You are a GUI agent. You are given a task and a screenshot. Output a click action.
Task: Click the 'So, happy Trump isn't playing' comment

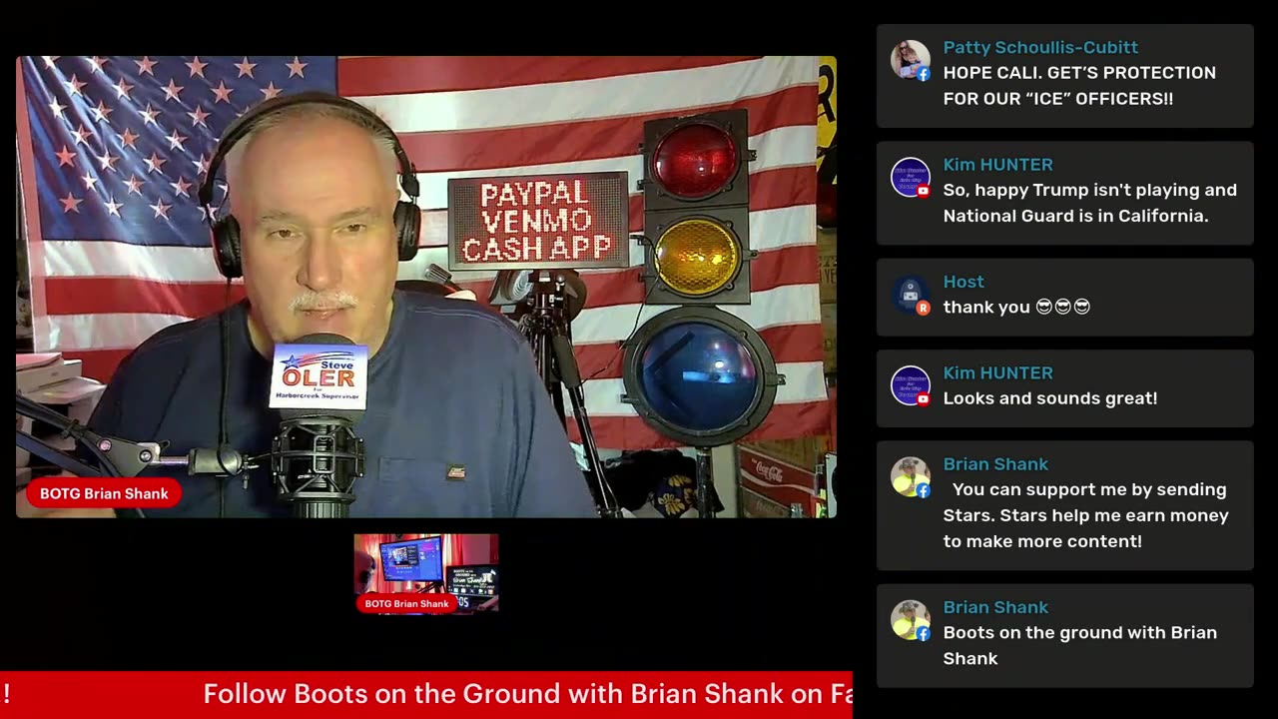pos(1089,203)
